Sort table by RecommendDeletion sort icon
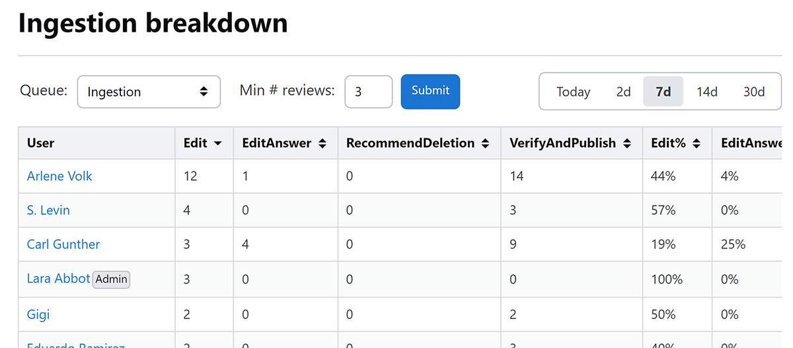 tap(485, 143)
